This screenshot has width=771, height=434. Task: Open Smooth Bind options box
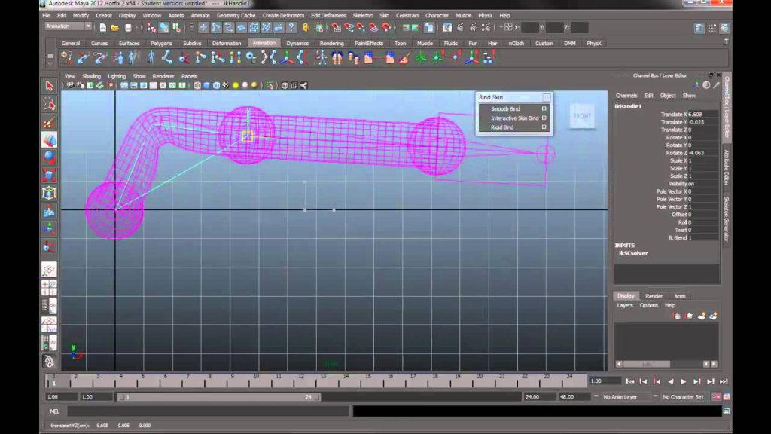544,108
